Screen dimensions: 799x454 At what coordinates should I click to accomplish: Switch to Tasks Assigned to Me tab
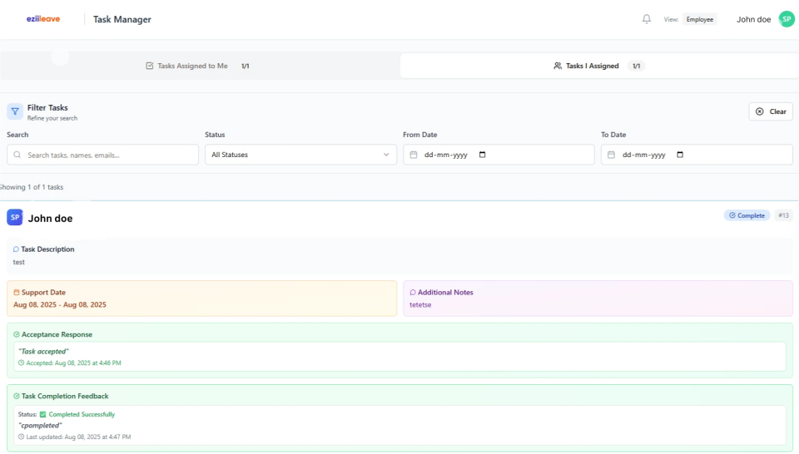[197, 66]
